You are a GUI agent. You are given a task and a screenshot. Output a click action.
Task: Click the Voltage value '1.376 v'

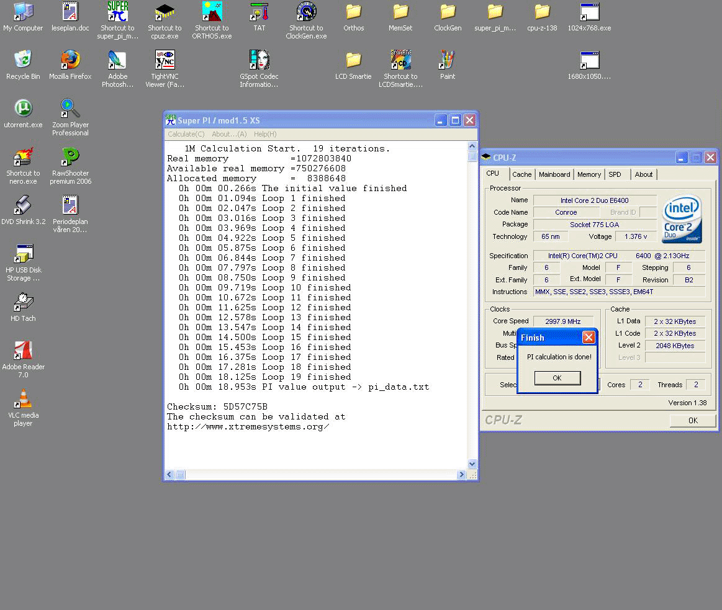click(x=636, y=236)
